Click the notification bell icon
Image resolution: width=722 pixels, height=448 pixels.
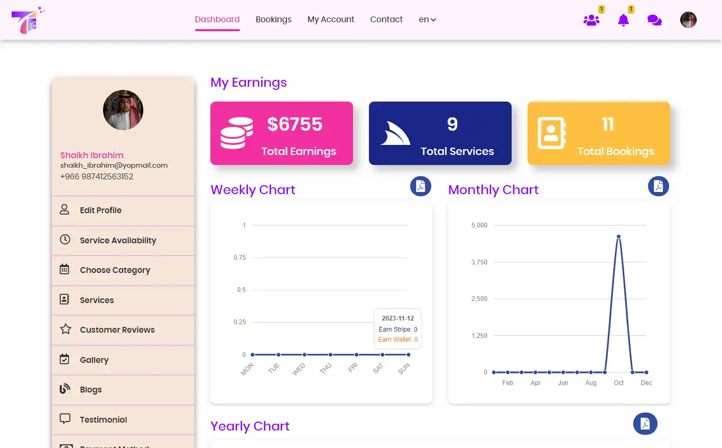click(x=624, y=20)
